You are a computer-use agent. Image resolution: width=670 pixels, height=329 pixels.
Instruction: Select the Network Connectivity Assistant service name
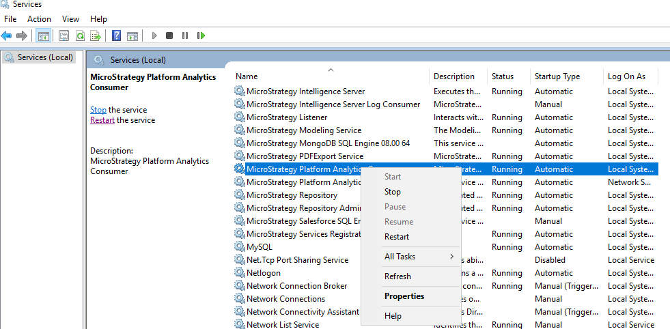[303, 312]
